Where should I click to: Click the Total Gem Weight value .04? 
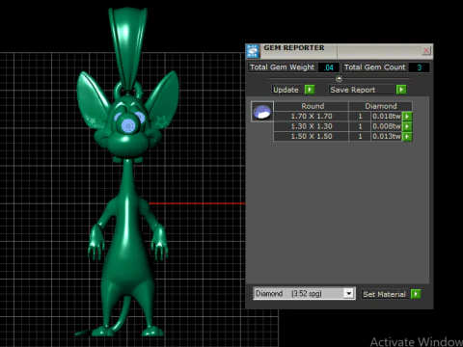(328, 67)
